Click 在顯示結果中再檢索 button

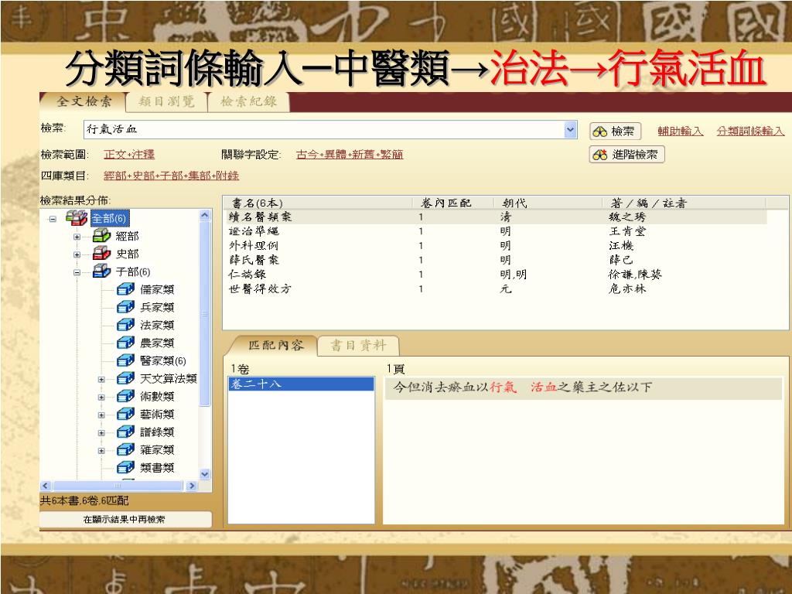(x=125, y=519)
